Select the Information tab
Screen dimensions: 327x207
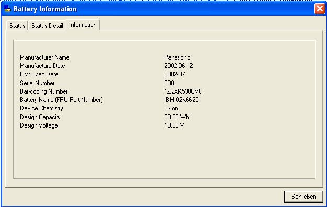pos(83,25)
